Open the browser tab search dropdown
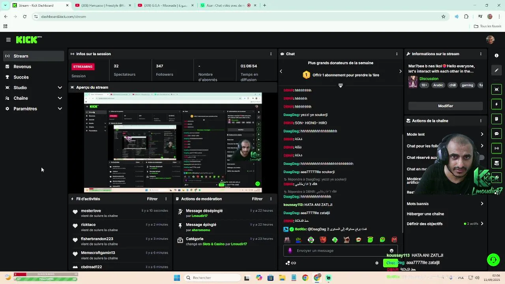The image size is (505, 284). point(6,6)
